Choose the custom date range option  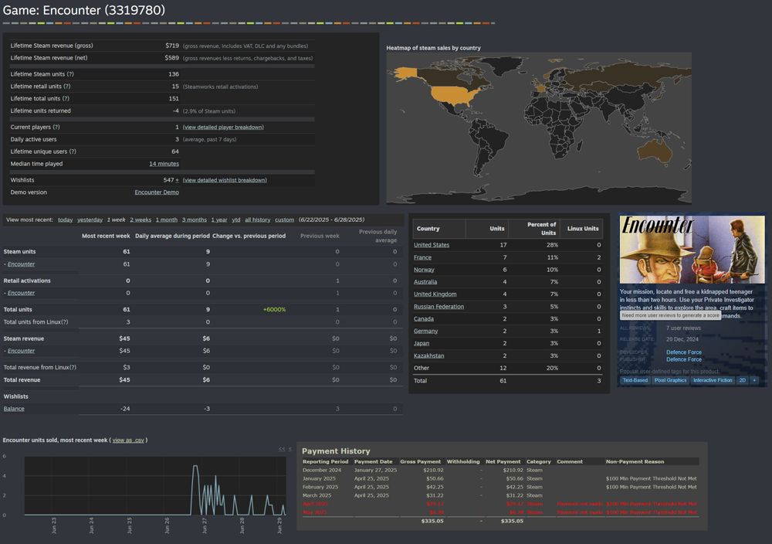(284, 219)
